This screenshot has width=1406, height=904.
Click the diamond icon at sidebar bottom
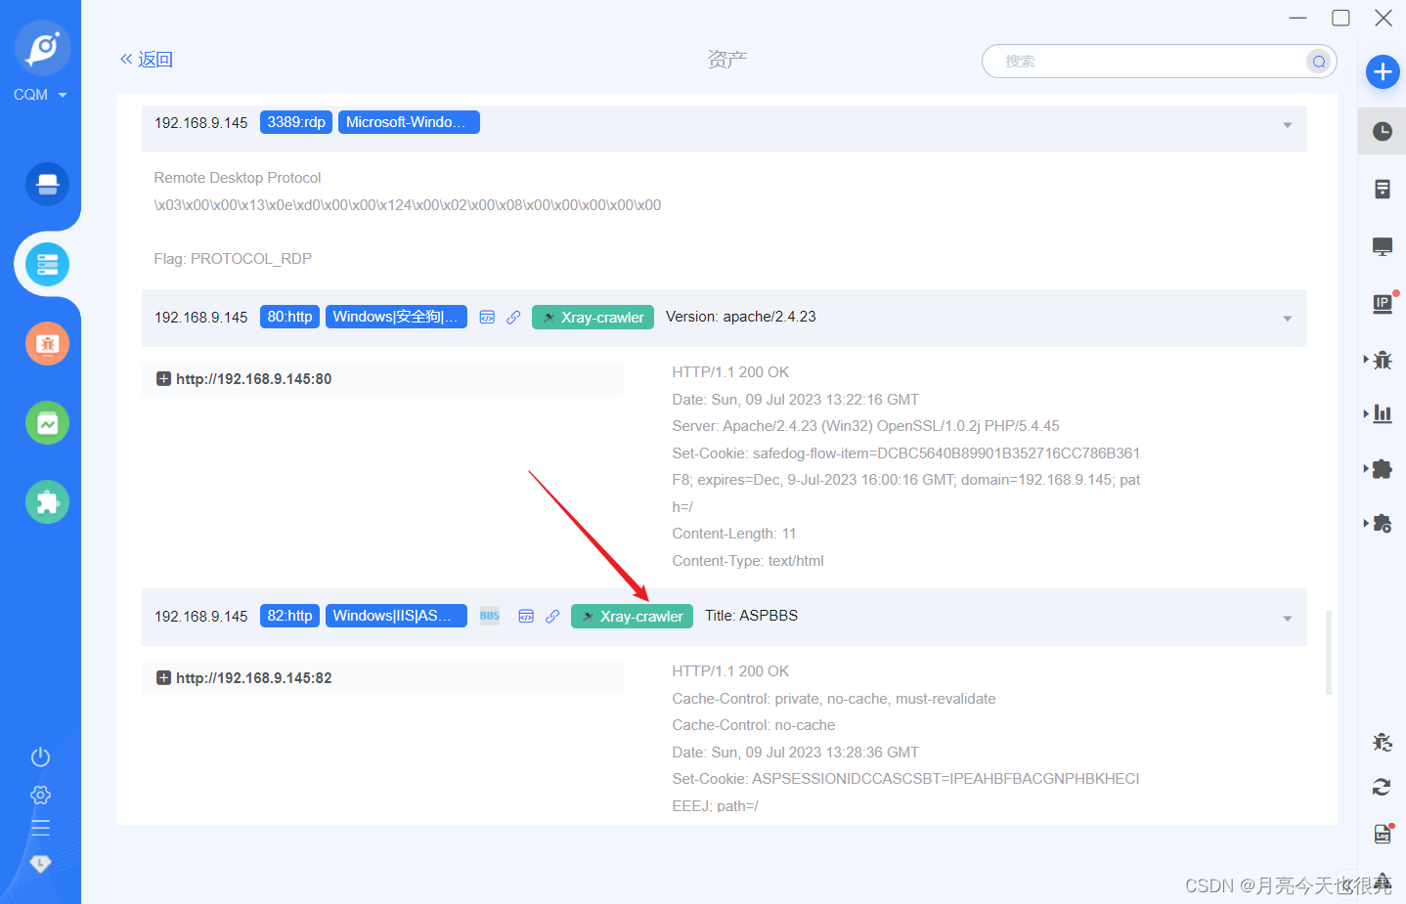(x=40, y=863)
